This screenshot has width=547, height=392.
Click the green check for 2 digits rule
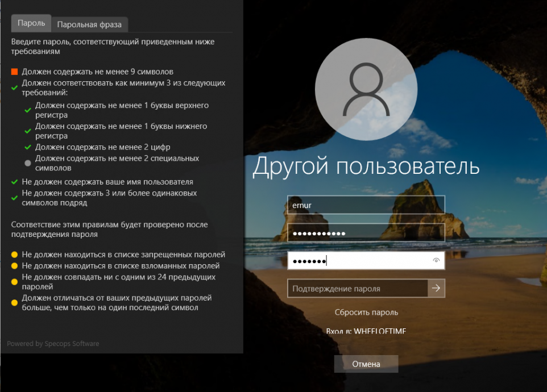27,148
